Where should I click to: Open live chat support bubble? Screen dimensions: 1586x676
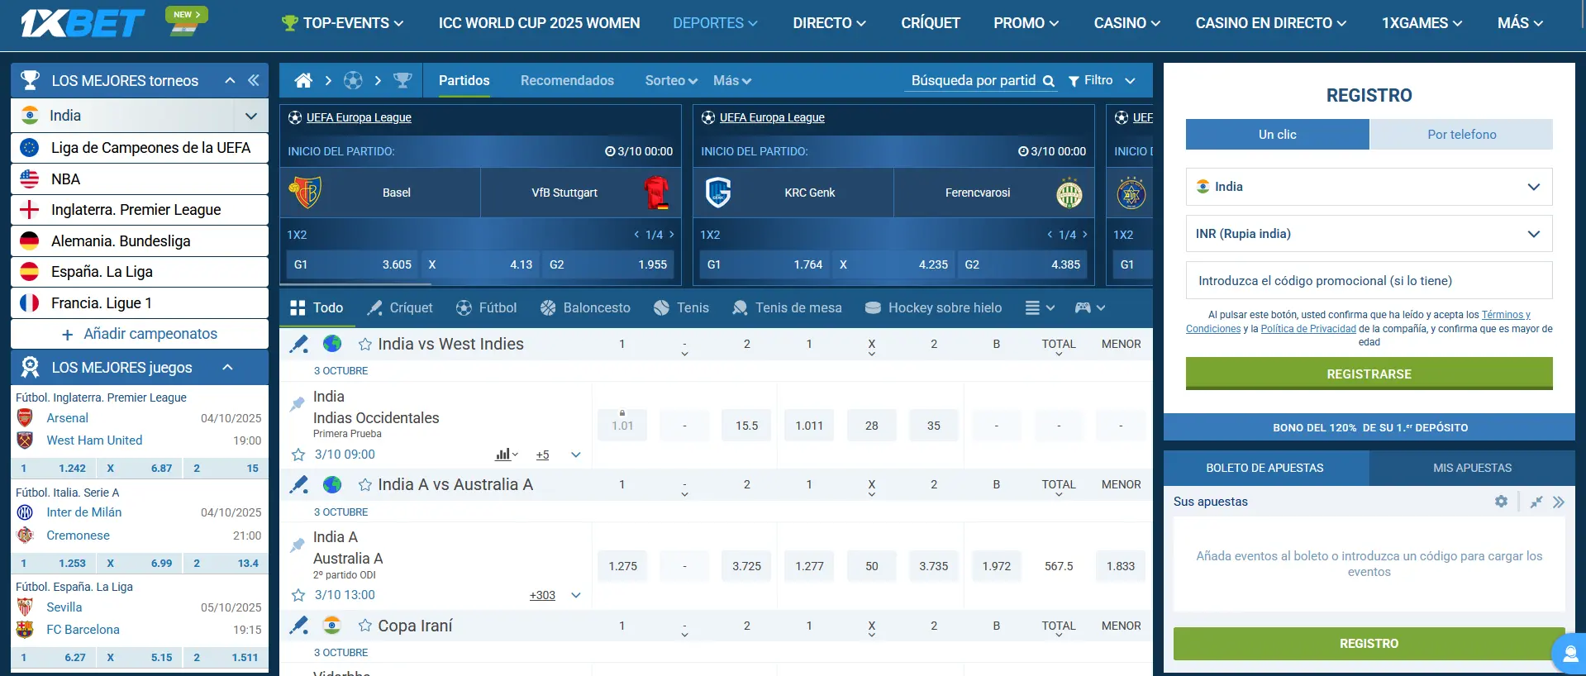click(x=1567, y=655)
